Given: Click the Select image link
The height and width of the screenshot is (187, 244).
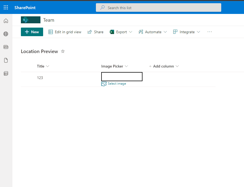Looking at the screenshot, I should click(x=117, y=84).
